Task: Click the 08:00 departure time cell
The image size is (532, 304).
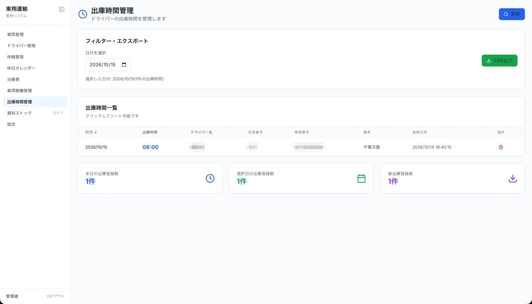Action: 150,147
